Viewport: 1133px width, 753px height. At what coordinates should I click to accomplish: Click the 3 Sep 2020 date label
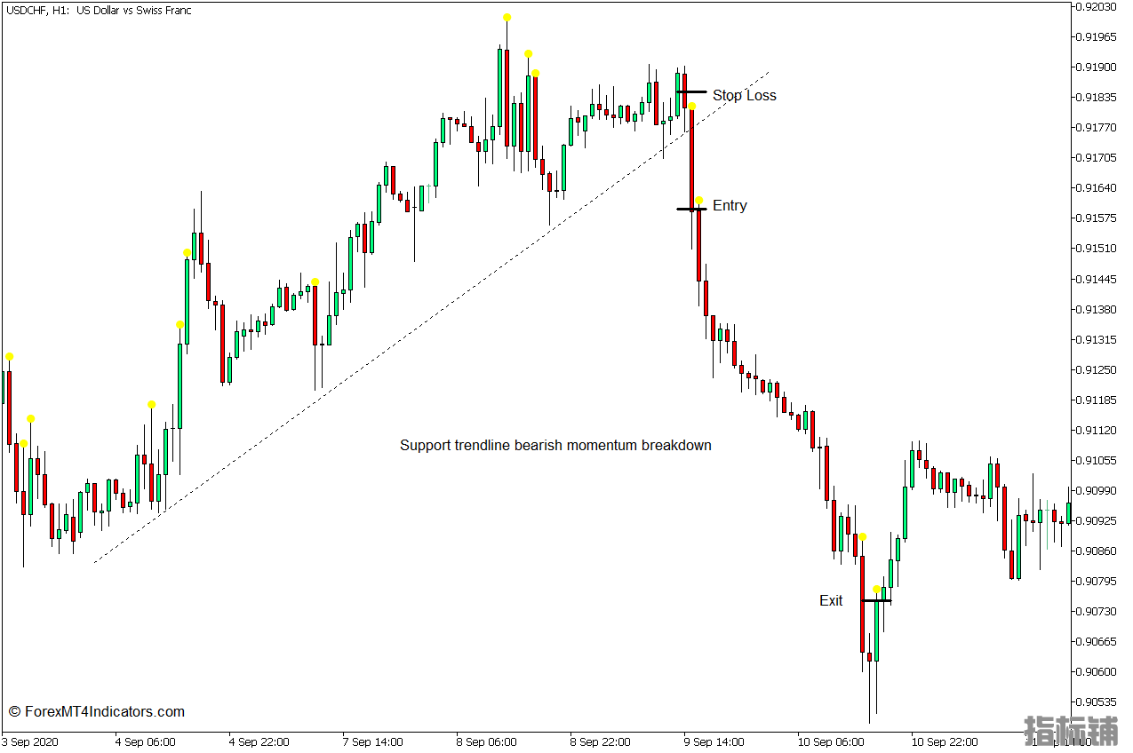tap(29, 742)
